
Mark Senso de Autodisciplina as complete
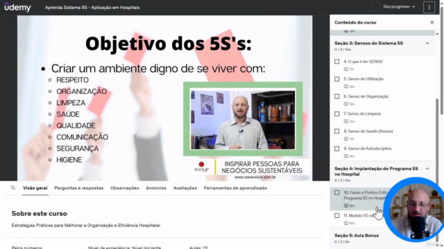pos(337,149)
